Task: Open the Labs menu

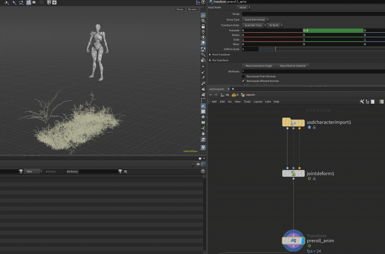Action: click(268, 102)
